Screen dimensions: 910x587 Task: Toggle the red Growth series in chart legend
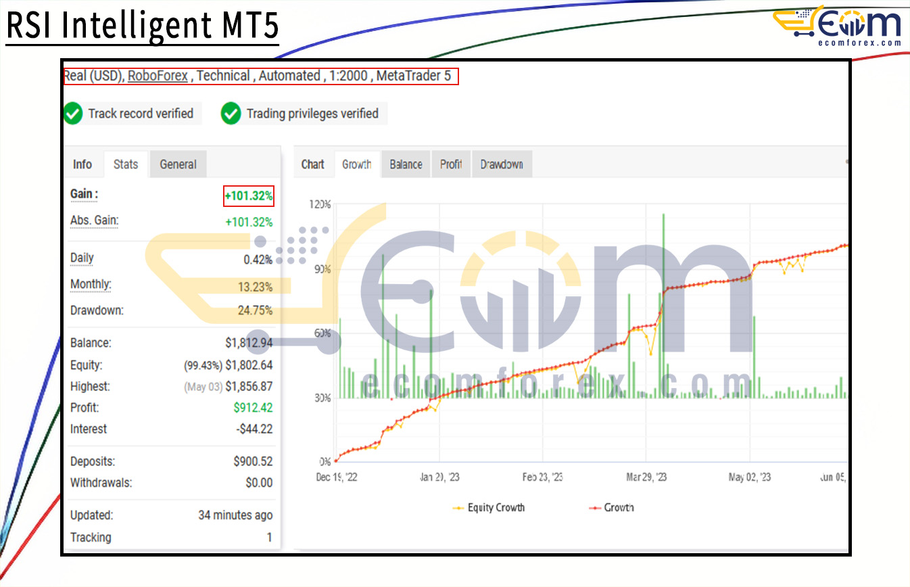click(610, 507)
